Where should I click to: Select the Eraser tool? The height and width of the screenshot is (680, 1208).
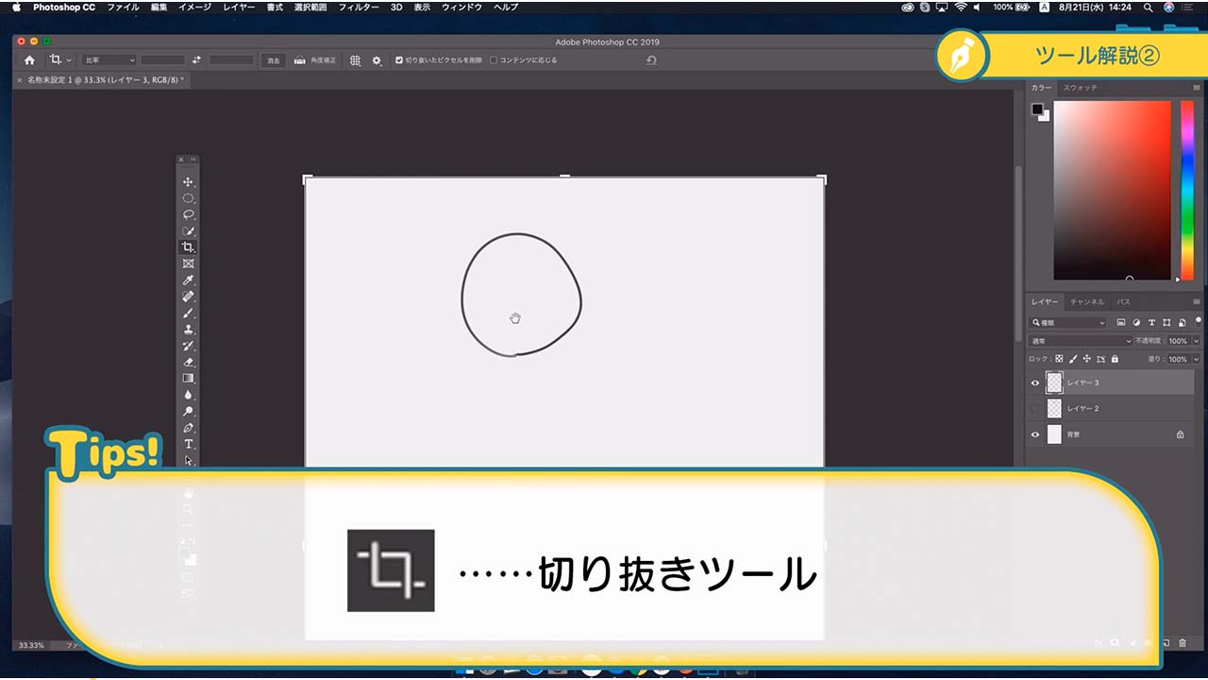[x=188, y=362]
